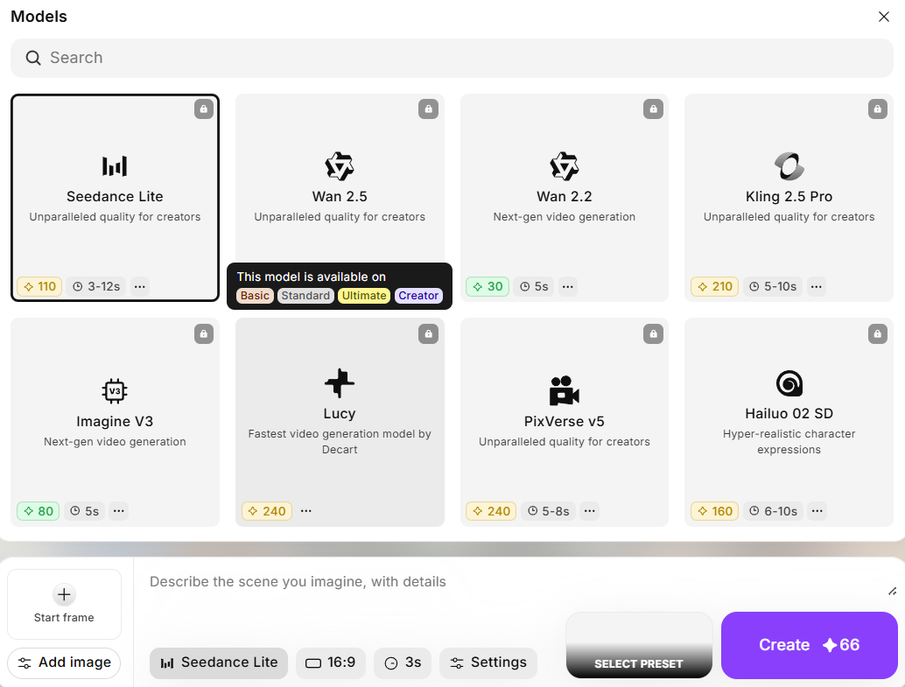Image resolution: width=905 pixels, height=687 pixels.
Task: Open the Settings button in prompt bar
Action: [488, 662]
